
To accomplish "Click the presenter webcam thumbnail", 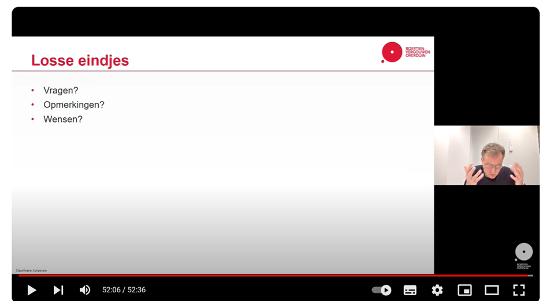I will (x=486, y=155).
